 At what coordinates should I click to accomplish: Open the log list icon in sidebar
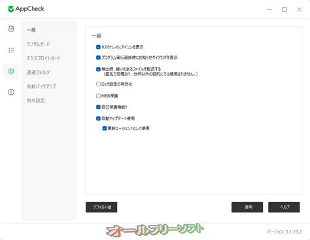(11, 50)
